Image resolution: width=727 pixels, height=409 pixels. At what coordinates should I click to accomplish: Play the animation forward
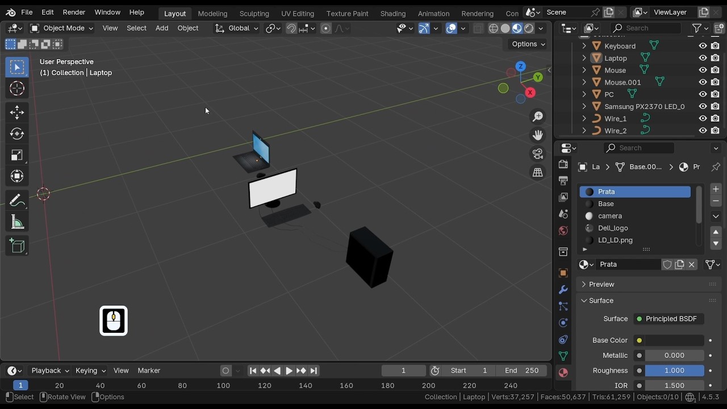(x=289, y=371)
